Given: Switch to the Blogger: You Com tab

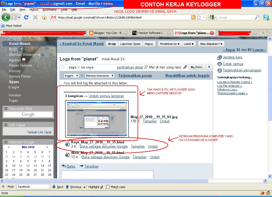Looking at the screenshot, I should (x=108, y=33).
